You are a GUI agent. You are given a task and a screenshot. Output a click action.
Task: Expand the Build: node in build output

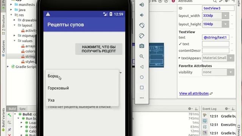(15, 114)
